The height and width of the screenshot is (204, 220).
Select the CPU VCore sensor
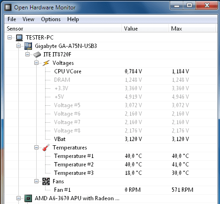pos(68,71)
